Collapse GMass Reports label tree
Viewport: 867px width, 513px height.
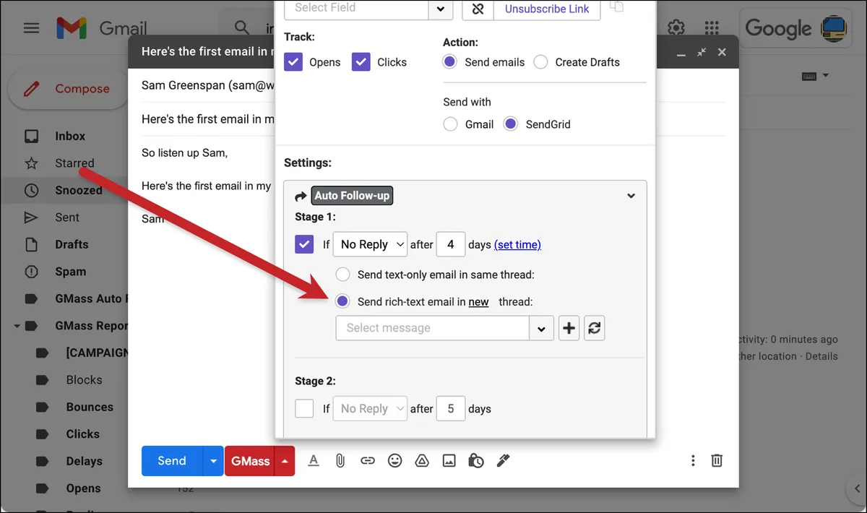tap(17, 326)
